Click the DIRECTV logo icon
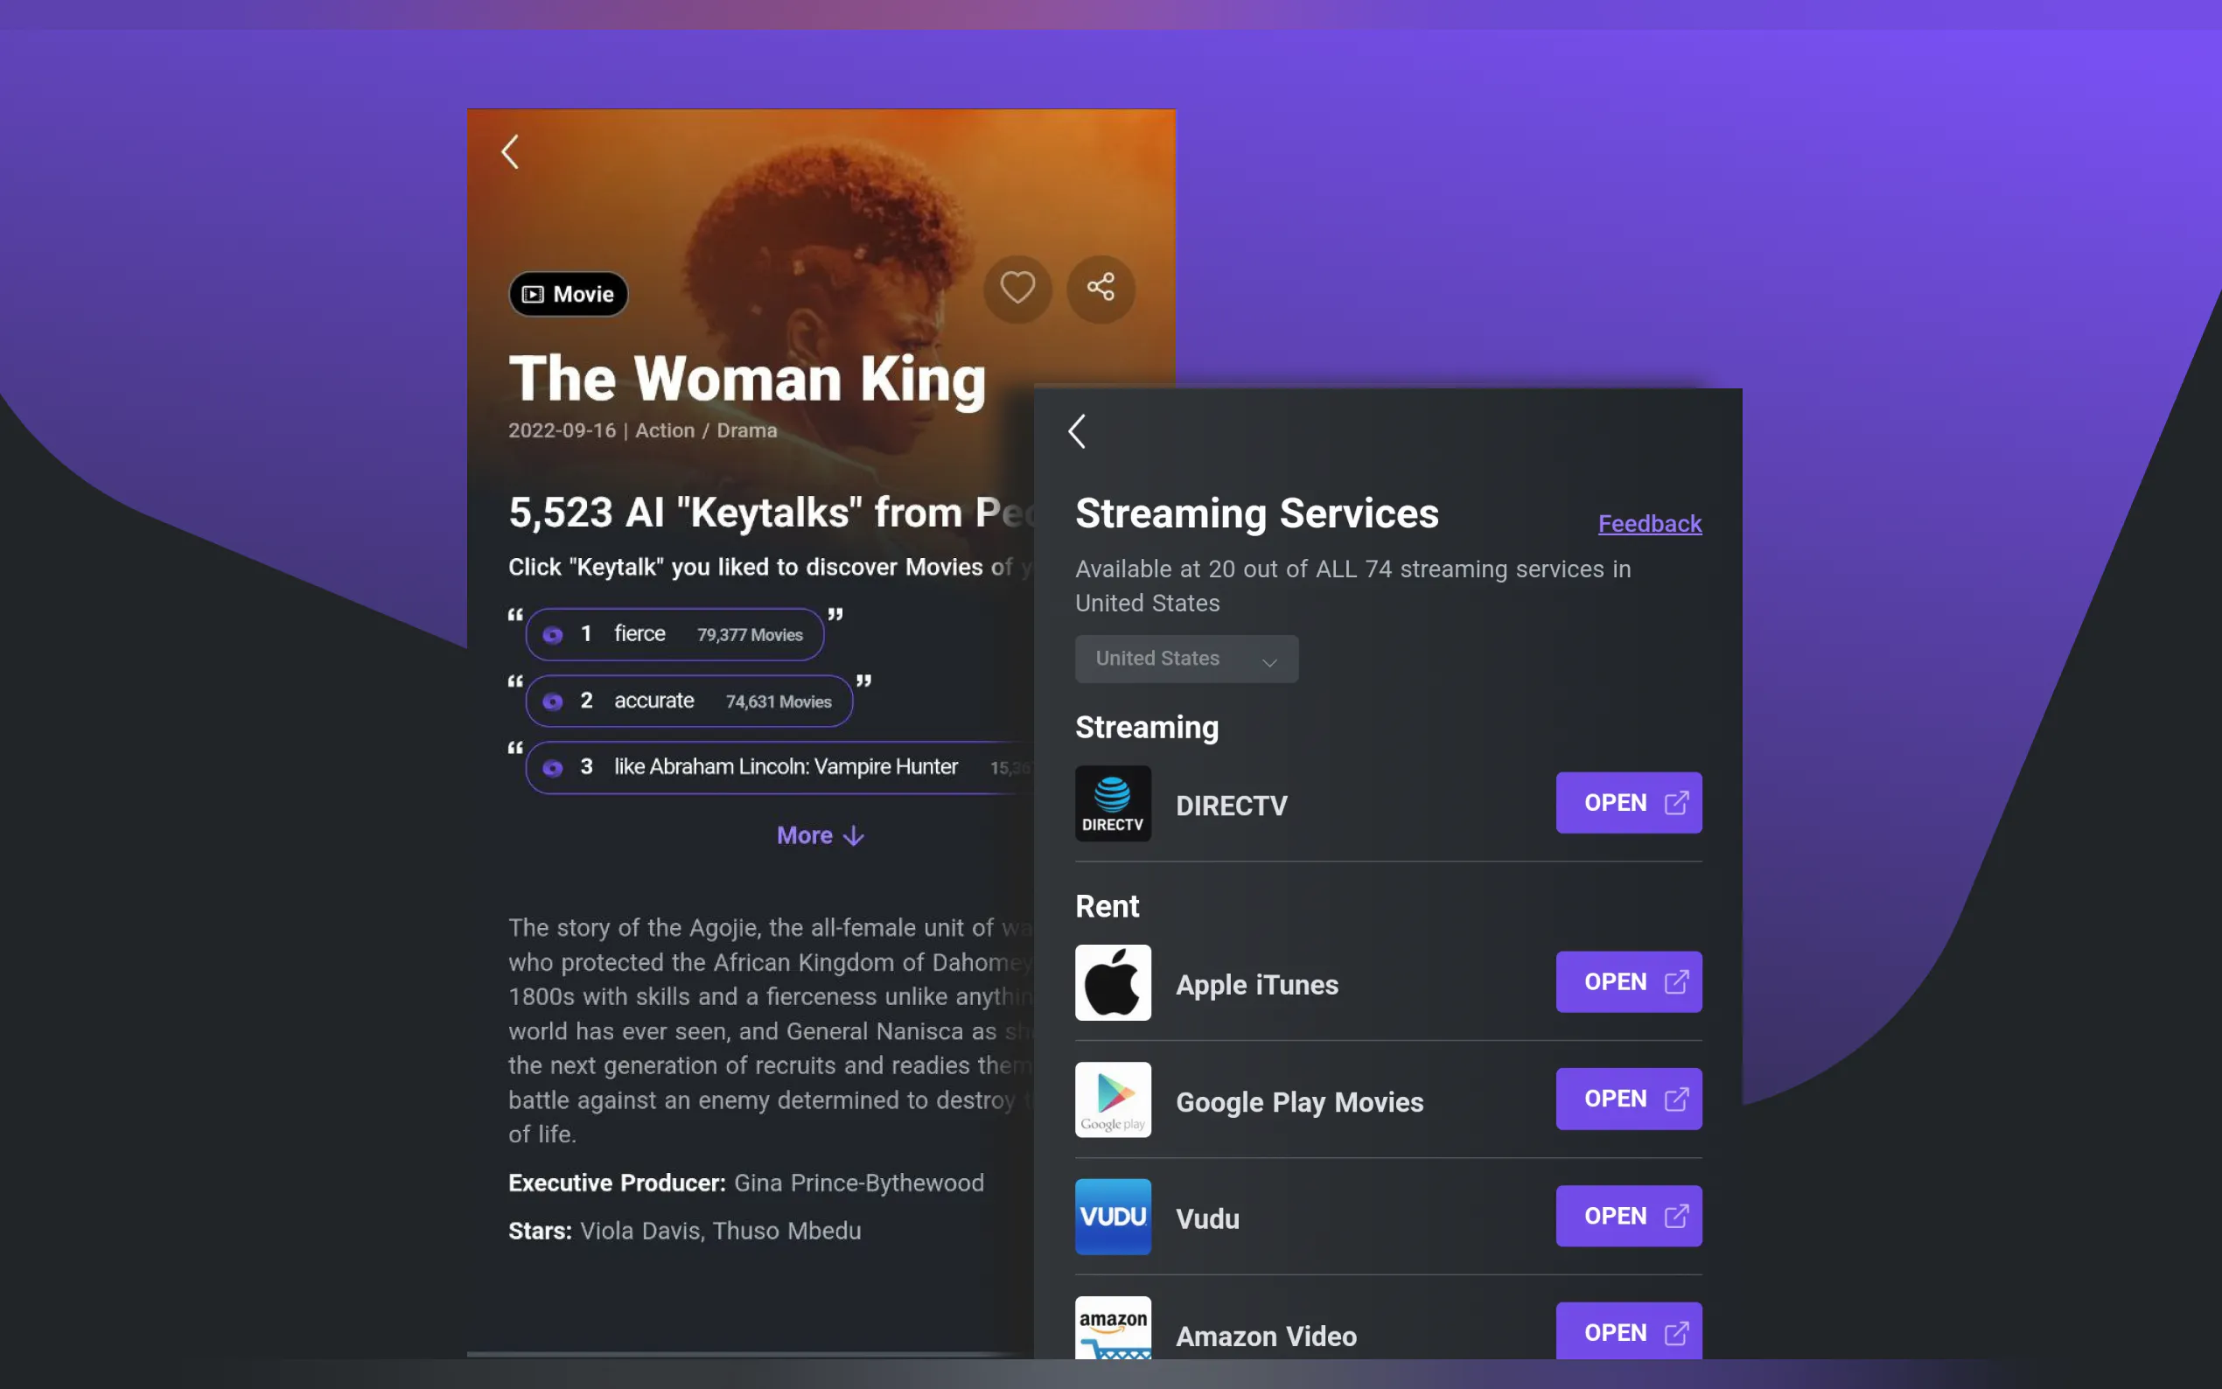 [1113, 803]
